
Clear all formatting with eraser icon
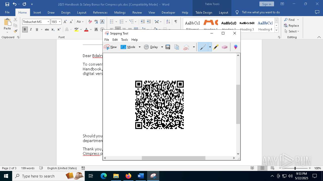pyautogui.click(x=90, y=22)
